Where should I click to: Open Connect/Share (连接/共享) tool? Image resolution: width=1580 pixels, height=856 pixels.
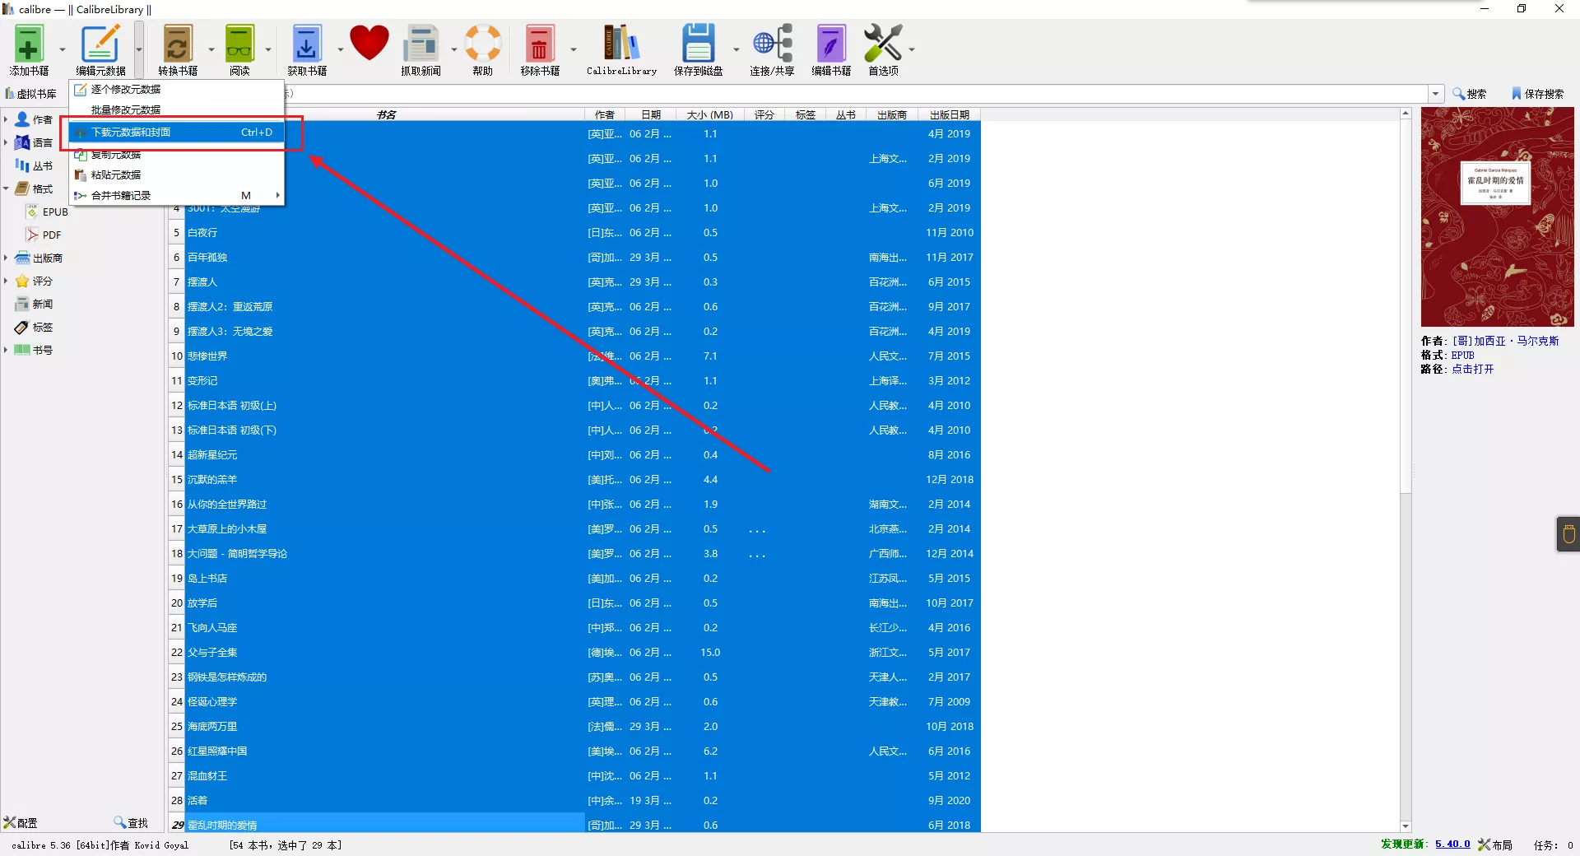pos(772,44)
